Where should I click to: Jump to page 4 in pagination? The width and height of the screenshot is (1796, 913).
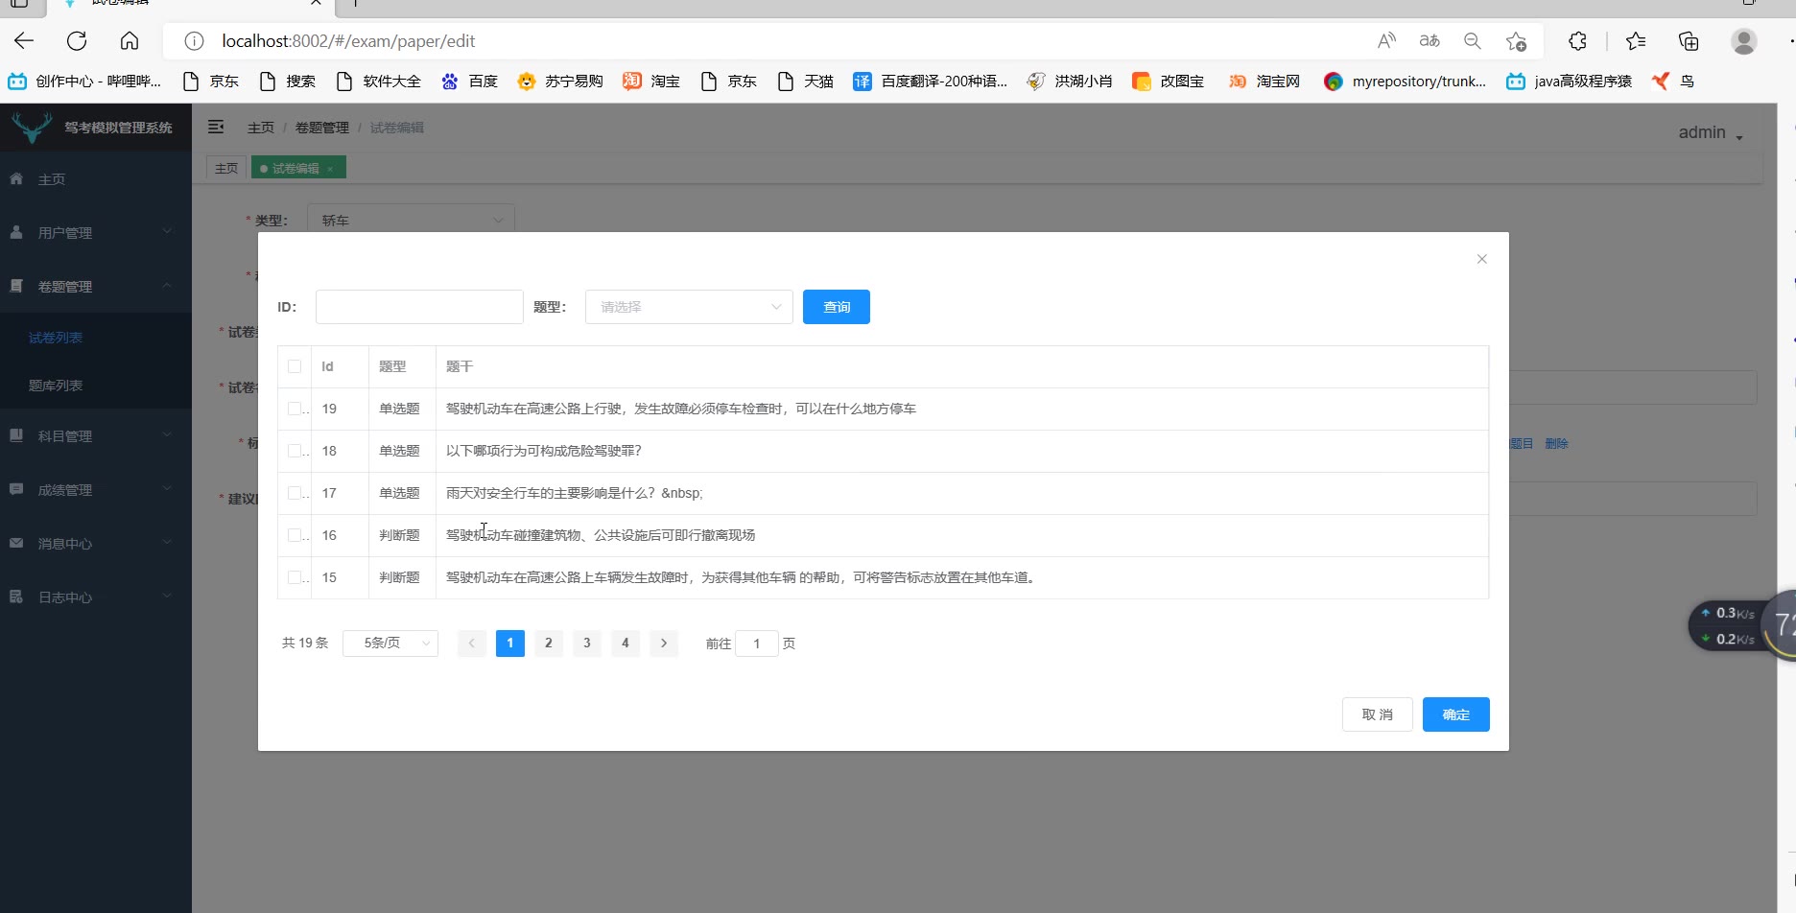(625, 644)
